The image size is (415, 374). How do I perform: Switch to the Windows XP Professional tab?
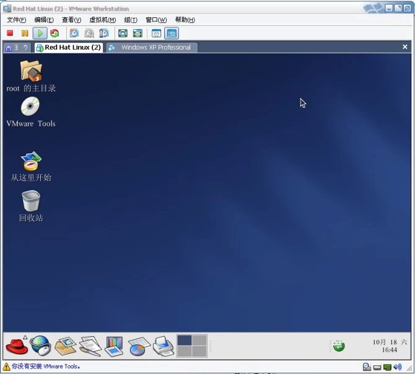tap(152, 47)
